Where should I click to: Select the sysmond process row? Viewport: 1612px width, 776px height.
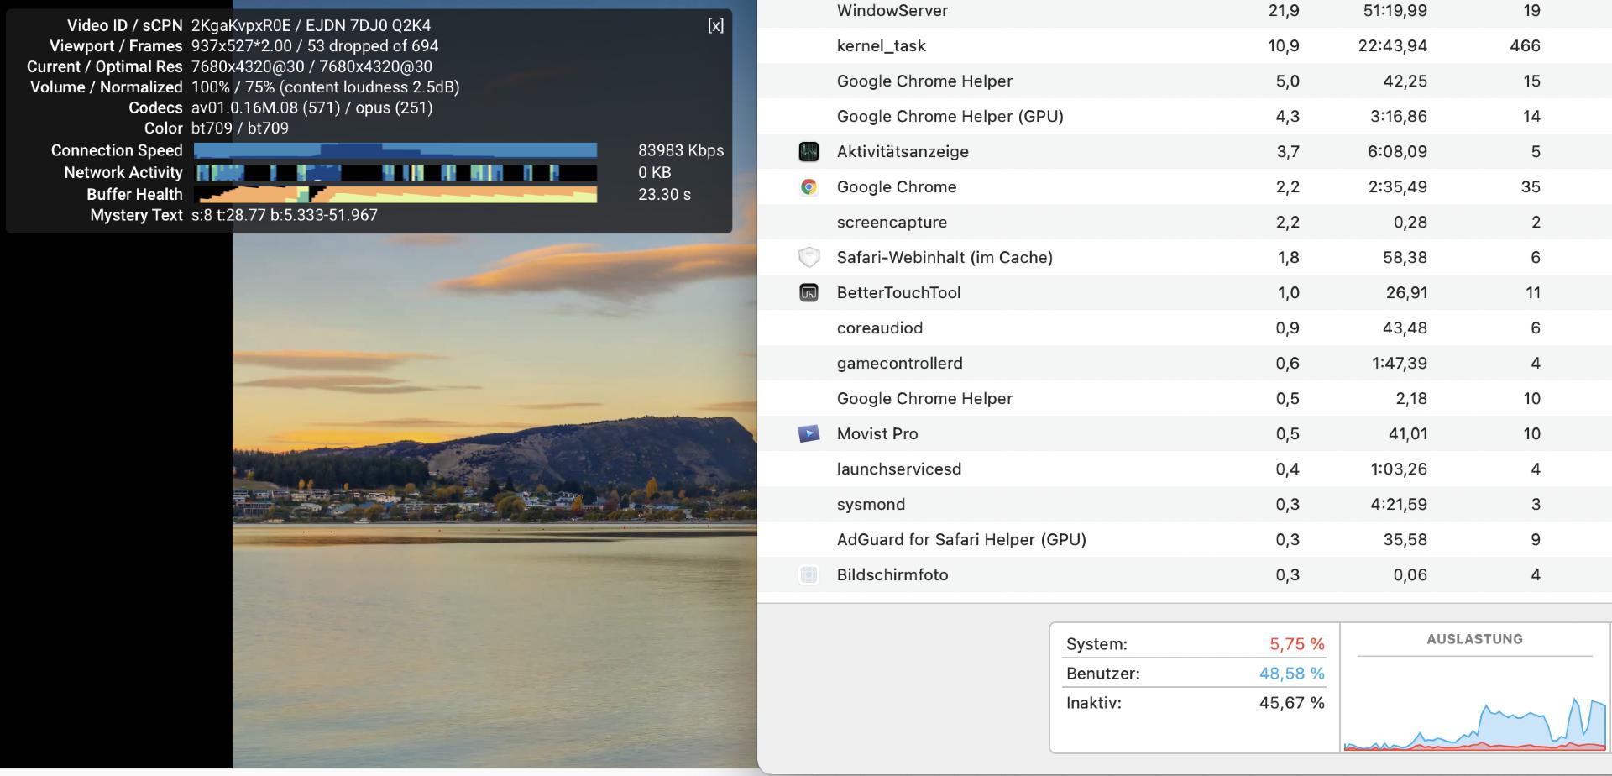pyautogui.click(x=871, y=505)
